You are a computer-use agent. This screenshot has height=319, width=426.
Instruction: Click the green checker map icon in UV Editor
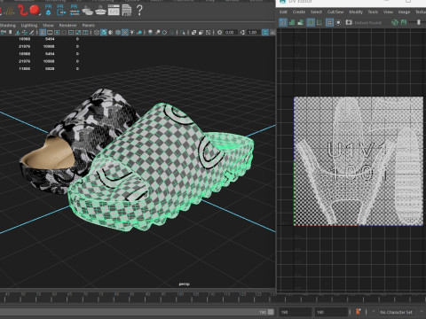[404, 22]
